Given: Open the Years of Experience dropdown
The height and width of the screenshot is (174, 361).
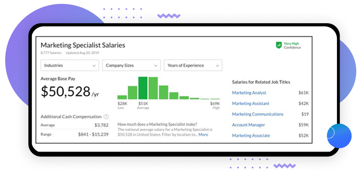Looking at the screenshot, I should [x=193, y=66].
